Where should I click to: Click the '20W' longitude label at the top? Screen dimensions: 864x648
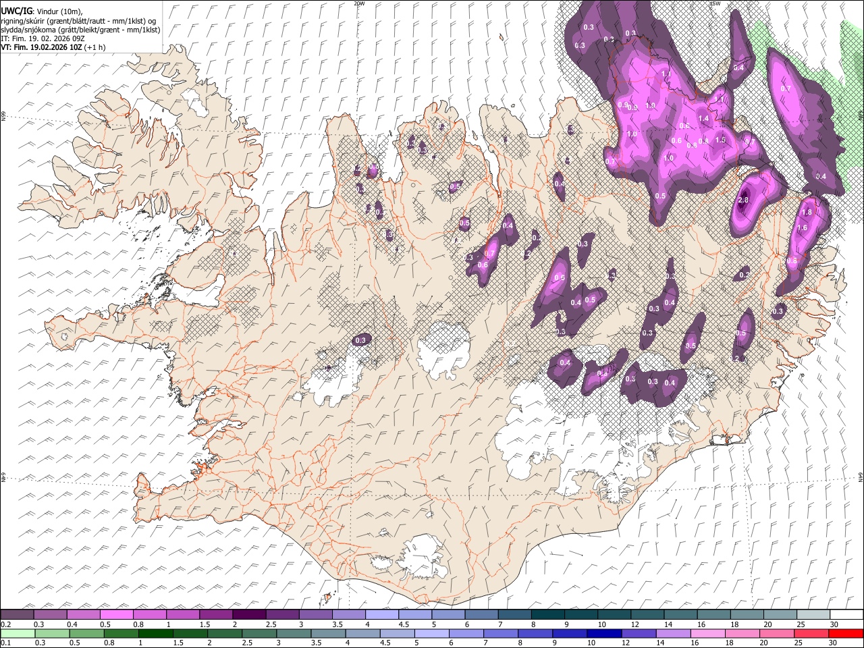pyautogui.click(x=359, y=3)
